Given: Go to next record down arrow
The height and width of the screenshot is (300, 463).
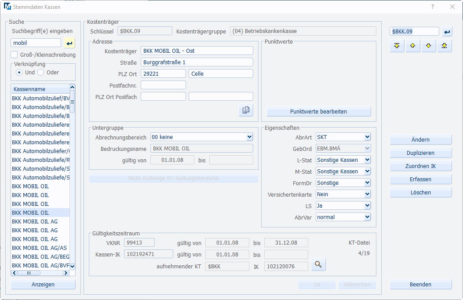Looking at the screenshot, I should click(429, 46).
